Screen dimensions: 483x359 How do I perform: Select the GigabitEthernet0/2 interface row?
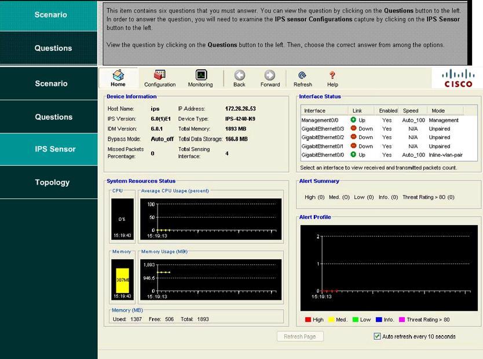(x=389, y=137)
